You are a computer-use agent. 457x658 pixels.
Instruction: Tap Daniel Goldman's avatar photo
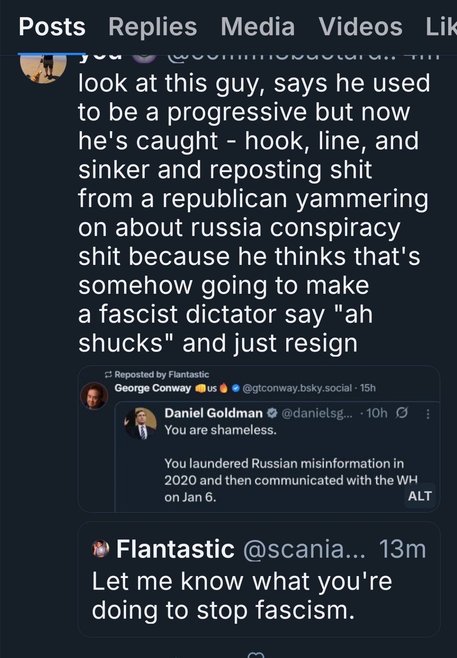pyautogui.click(x=141, y=423)
